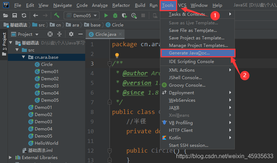
Task: Open the XML Actions submenu
Action: (197, 70)
